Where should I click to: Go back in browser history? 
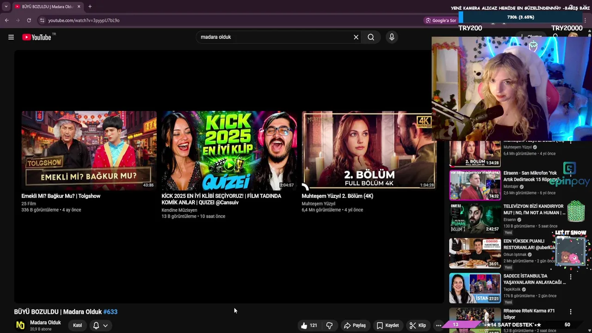pyautogui.click(x=7, y=20)
